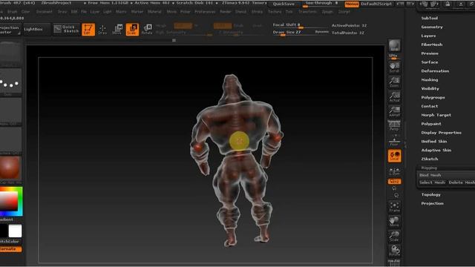Viewport: 475px width, 267px height.
Task: Open the Texture menu
Action: coord(275,12)
